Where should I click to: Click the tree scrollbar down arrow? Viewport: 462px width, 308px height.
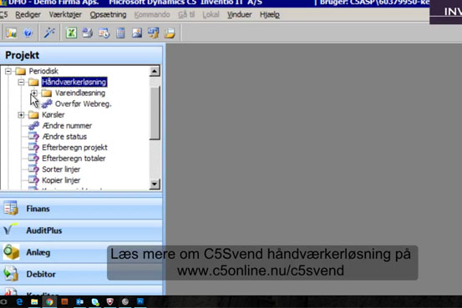[155, 184]
